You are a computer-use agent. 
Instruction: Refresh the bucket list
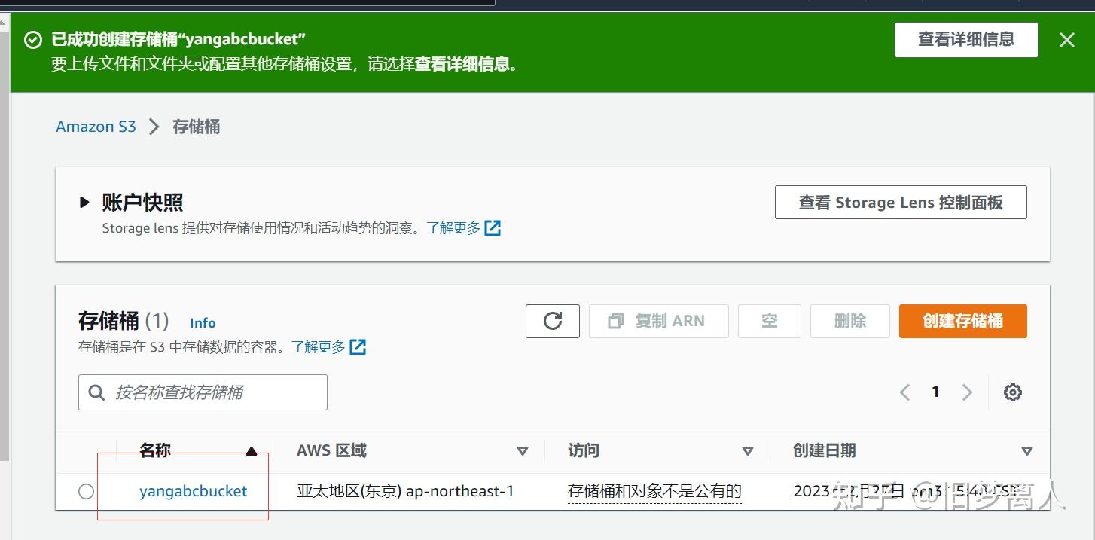(553, 321)
